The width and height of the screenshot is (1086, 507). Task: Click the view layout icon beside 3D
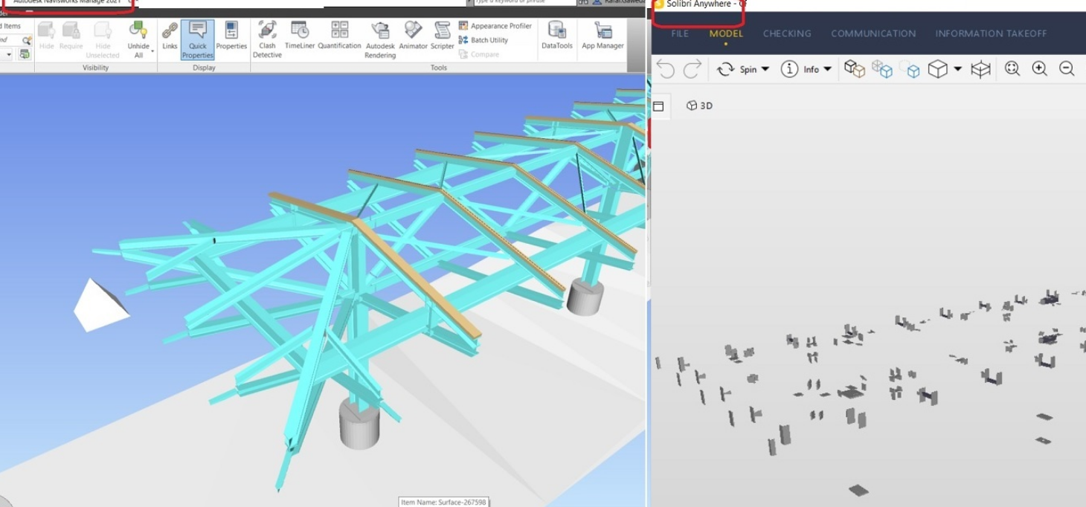point(658,106)
